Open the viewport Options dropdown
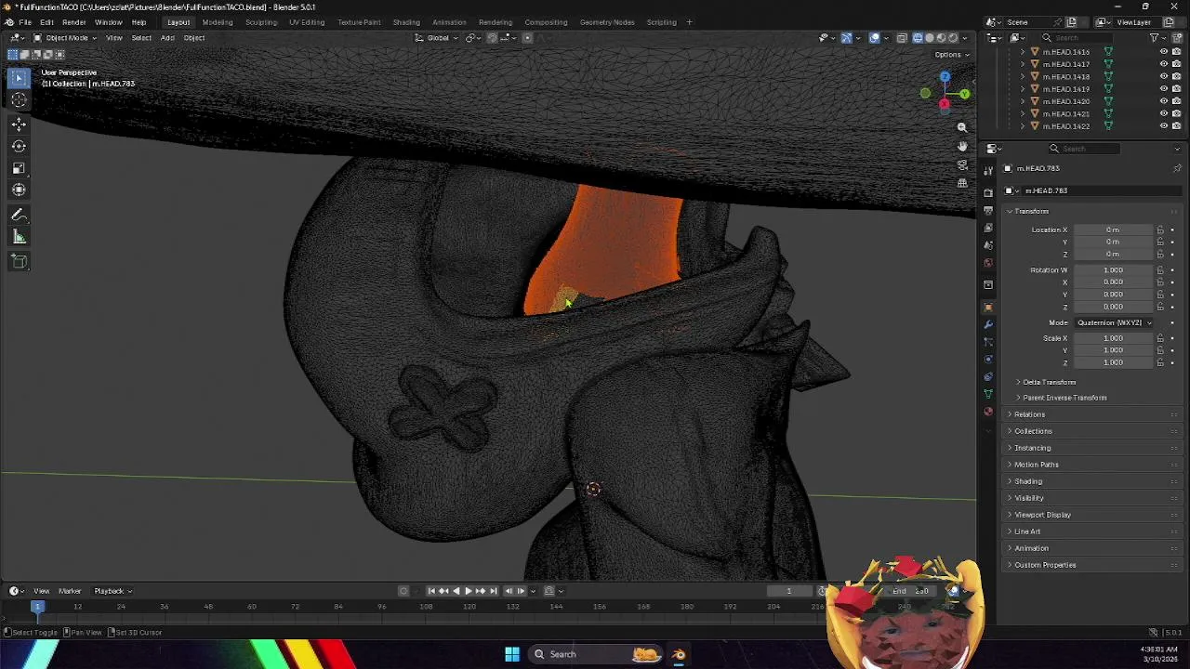This screenshot has width=1190, height=669. (952, 55)
